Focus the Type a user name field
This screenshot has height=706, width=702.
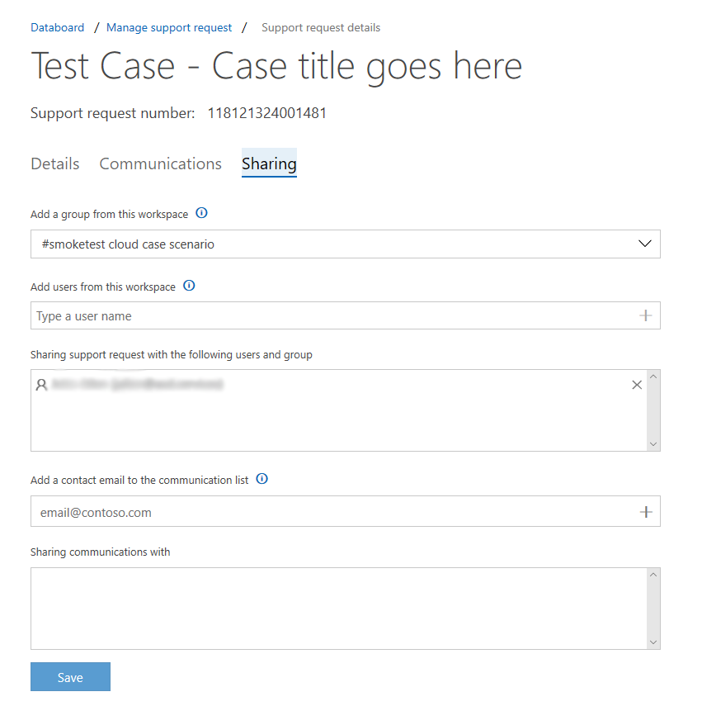[x=346, y=315]
